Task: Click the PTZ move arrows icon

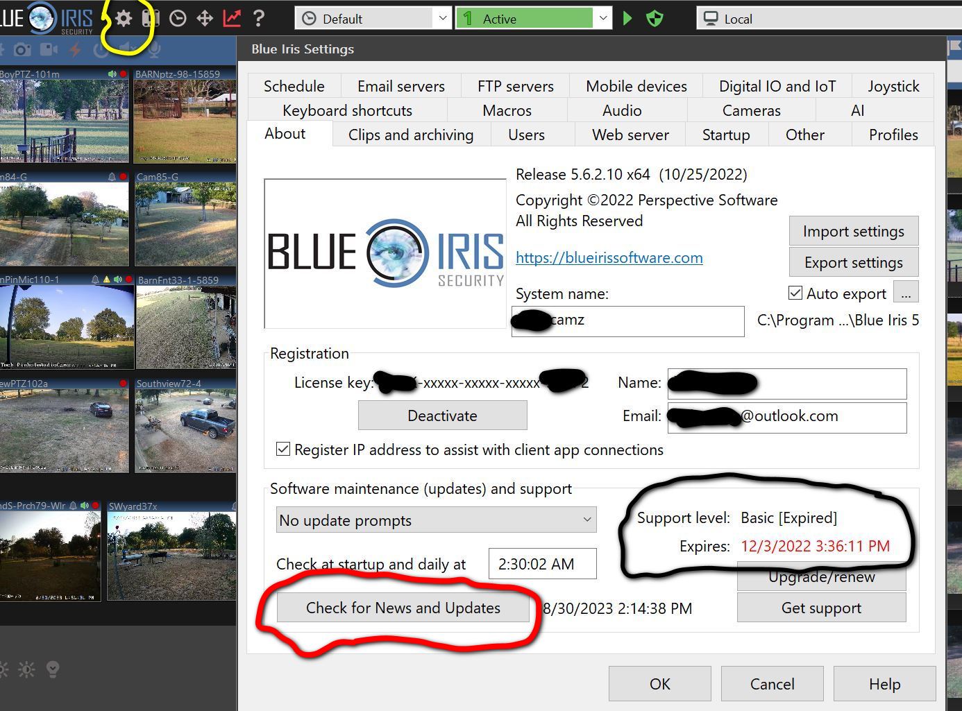Action: coord(205,19)
